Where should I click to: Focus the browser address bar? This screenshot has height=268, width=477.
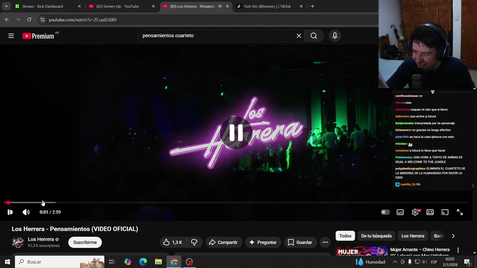[x=209, y=20]
